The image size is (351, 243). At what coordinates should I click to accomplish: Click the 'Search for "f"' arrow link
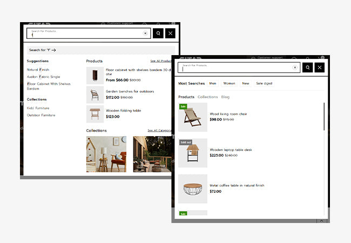[43, 50]
